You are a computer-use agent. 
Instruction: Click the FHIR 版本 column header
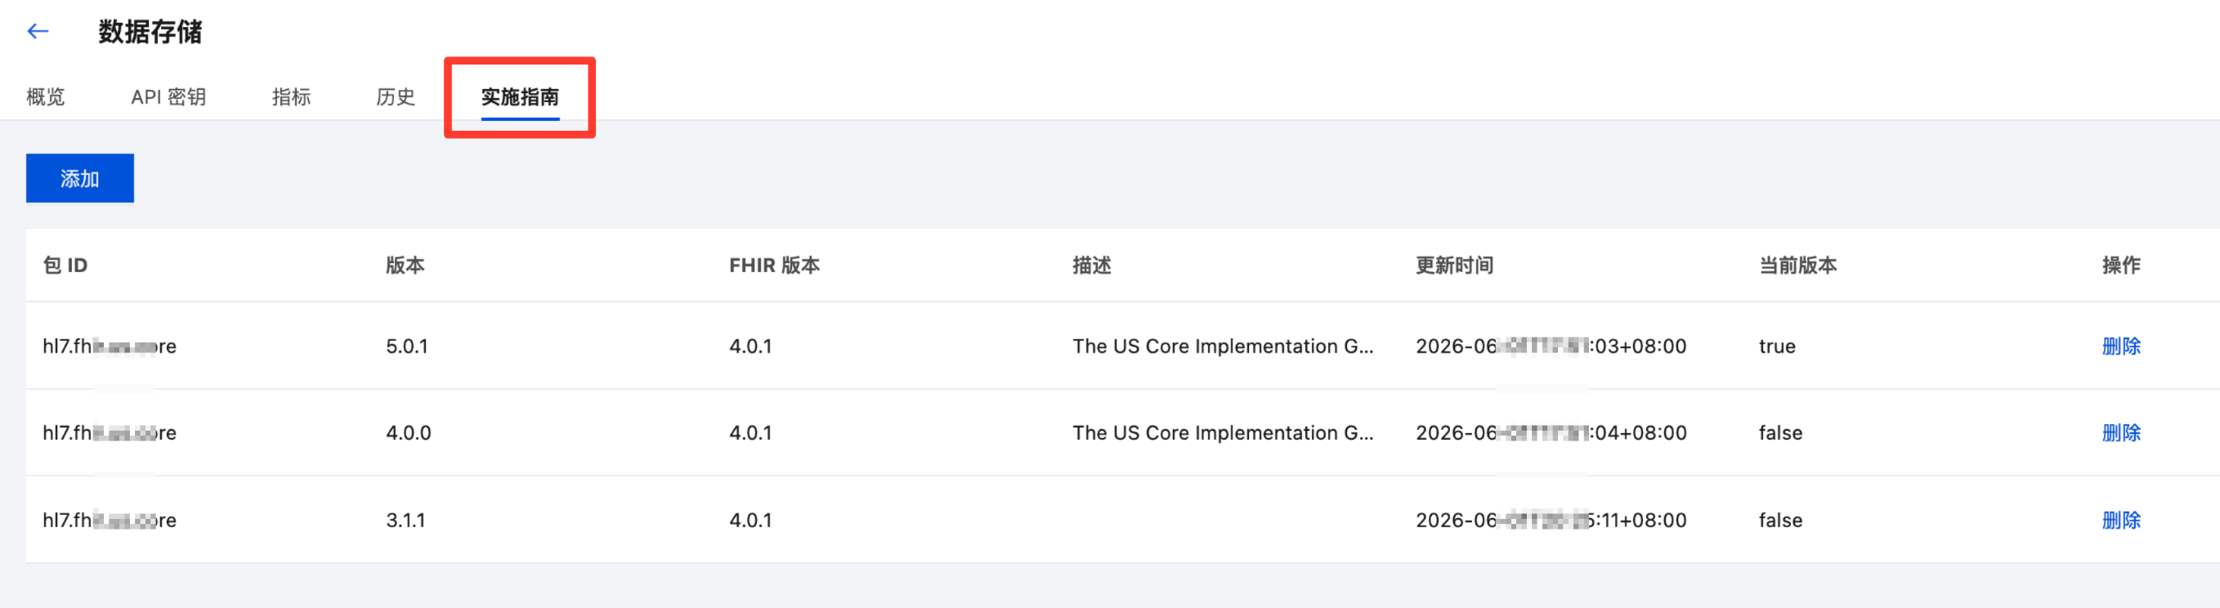[774, 266]
